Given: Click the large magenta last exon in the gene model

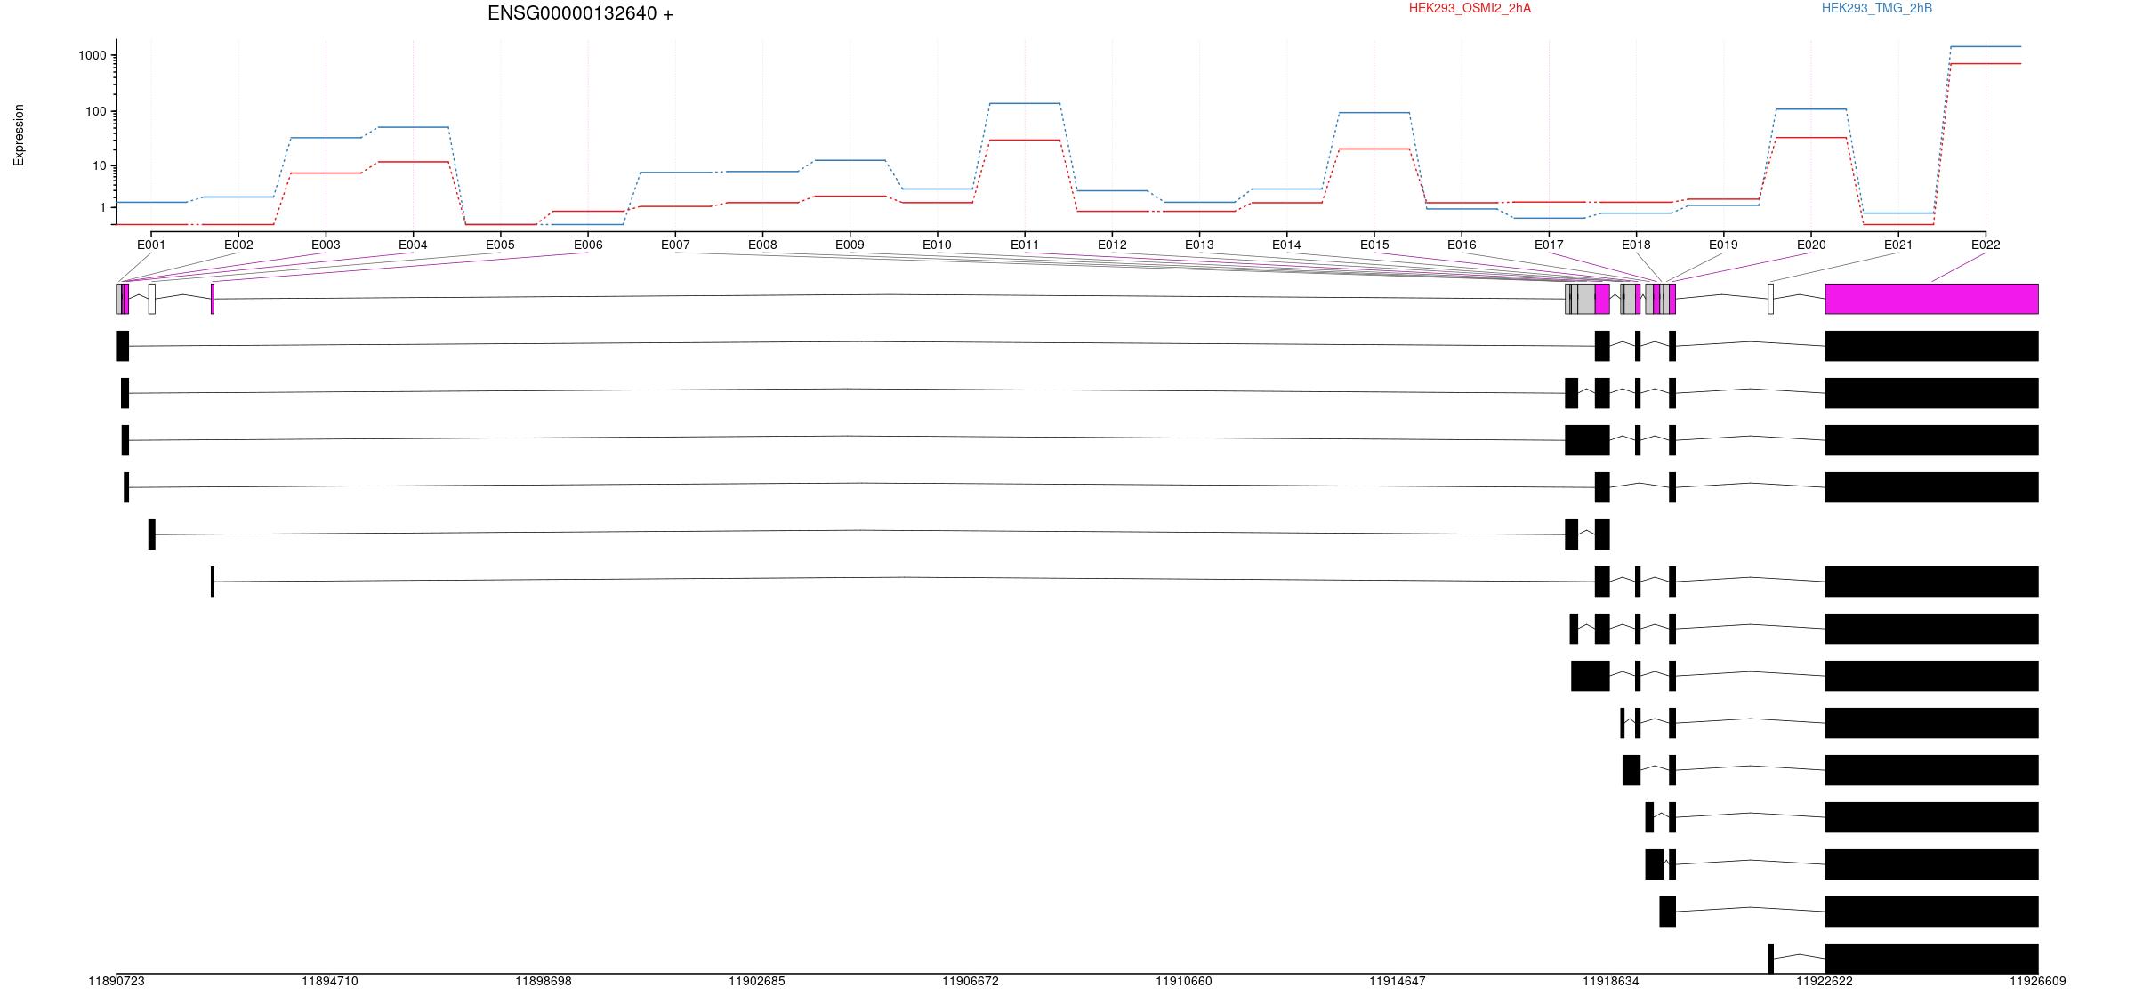Looking at the screenshot, I should pyautogui.click(x=1931, y=299).
